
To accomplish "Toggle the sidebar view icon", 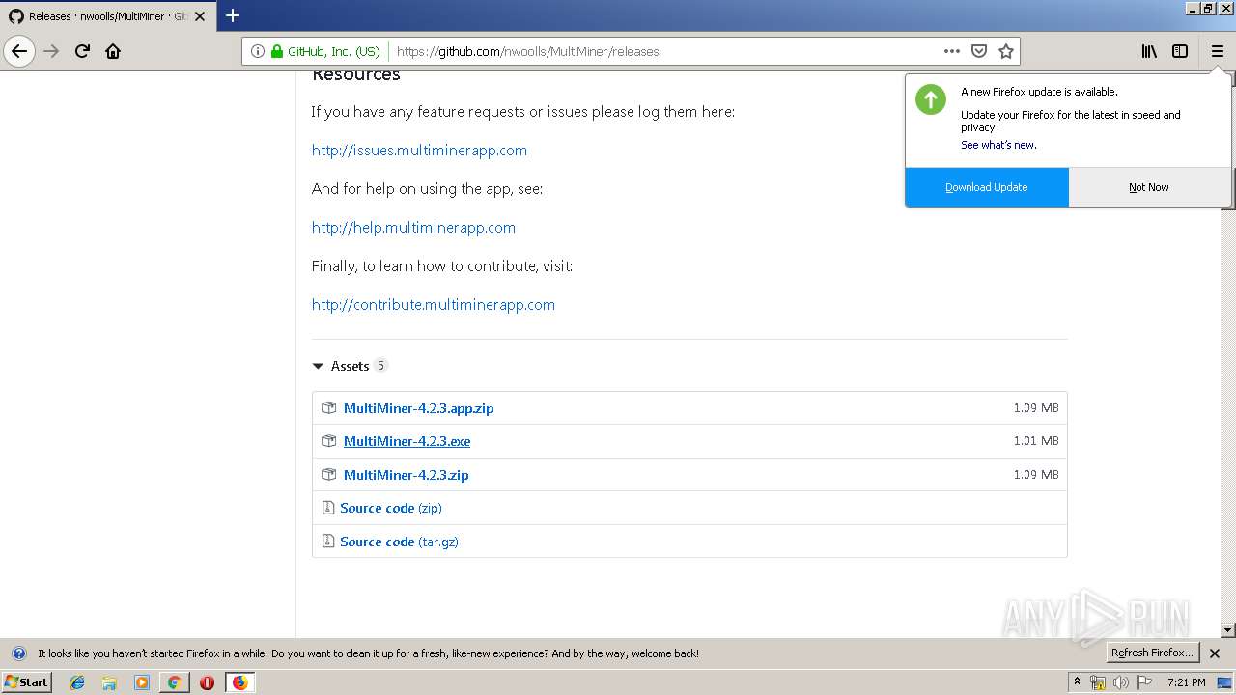I will (1180, 51).
